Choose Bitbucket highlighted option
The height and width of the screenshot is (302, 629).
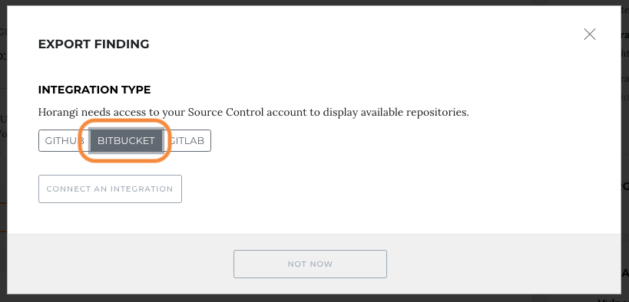(x=126, y=140)
